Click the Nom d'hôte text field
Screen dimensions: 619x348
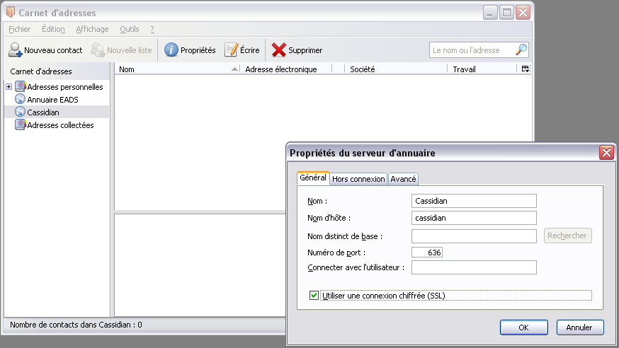tap(474, 218)
